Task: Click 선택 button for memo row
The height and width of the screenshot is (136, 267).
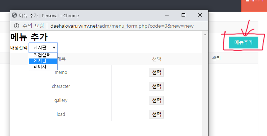Action: click(x=157, y=72)
